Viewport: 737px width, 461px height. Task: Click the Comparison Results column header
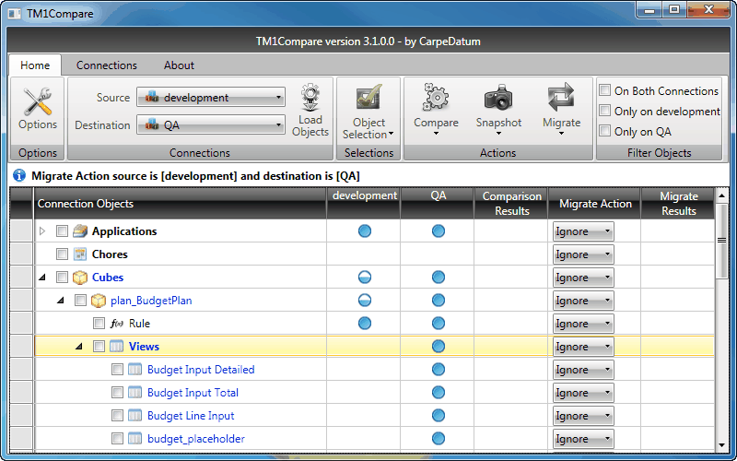point(511,203)
